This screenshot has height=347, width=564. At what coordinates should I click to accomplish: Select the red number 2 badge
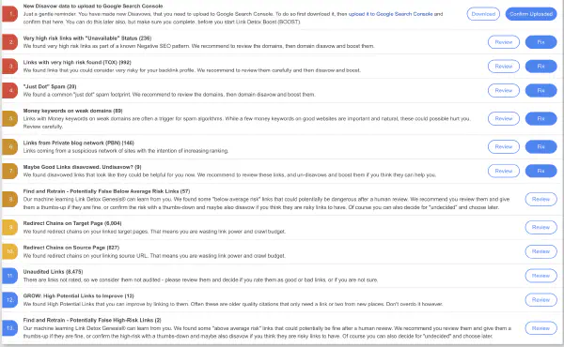(10, 42)
